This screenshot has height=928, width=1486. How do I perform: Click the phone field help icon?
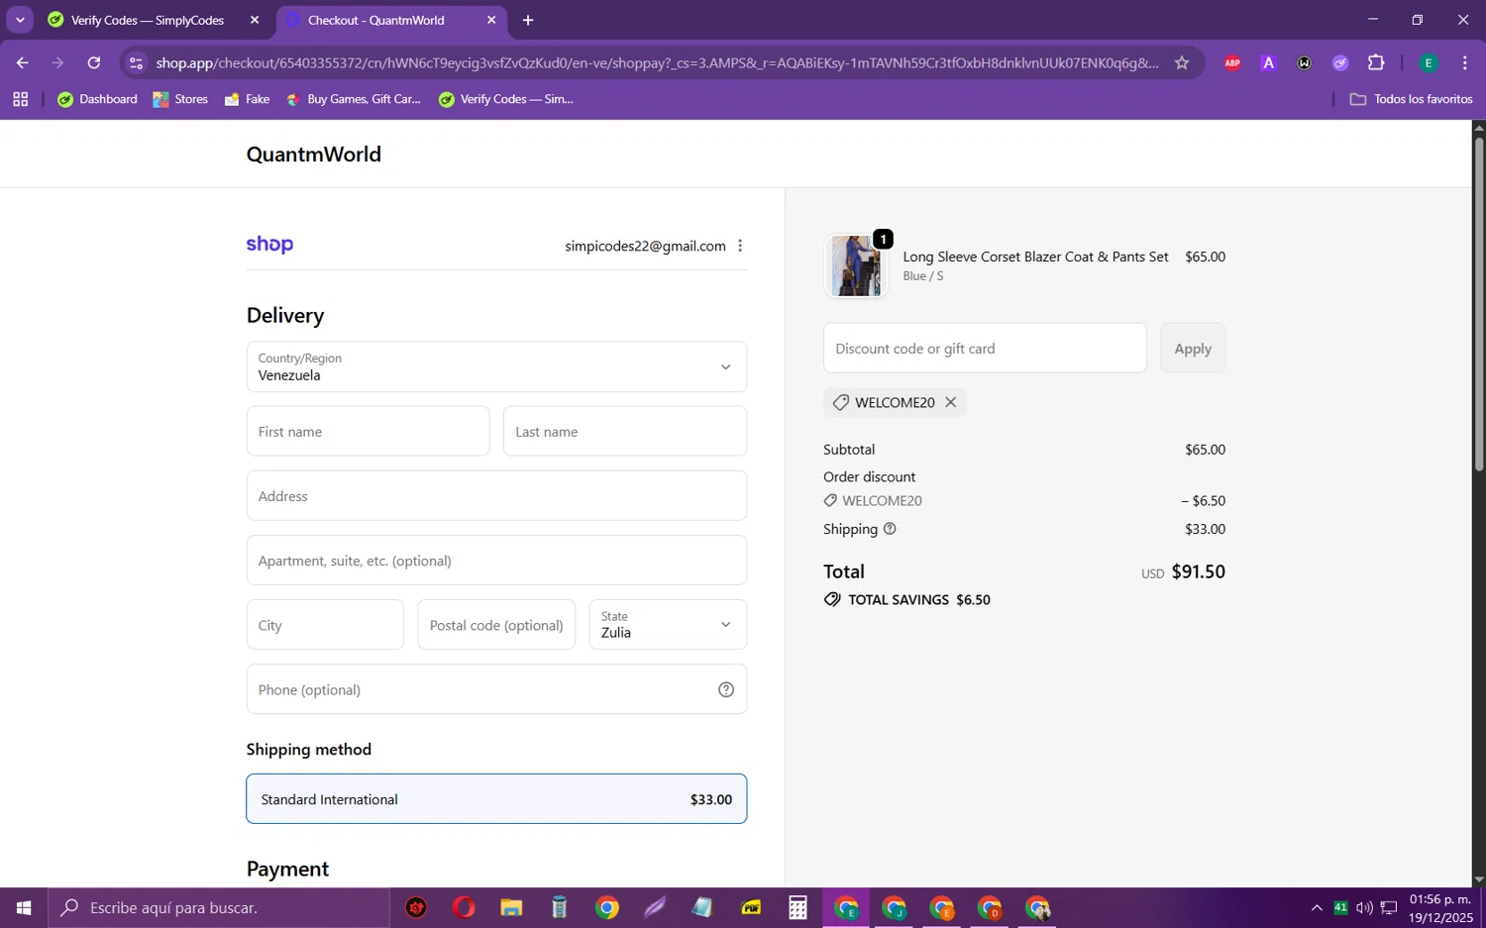726,689
